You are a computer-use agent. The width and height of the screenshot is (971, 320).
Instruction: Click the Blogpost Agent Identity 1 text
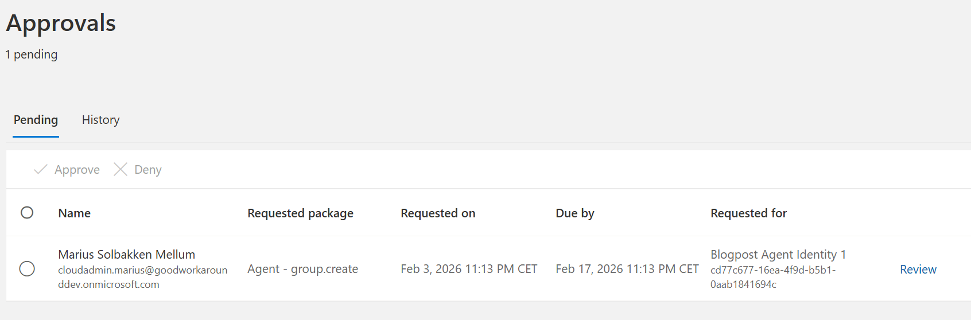pos(778,255)
